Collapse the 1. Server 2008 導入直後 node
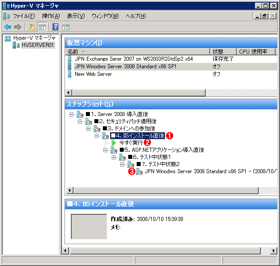This screenshot has width=280, height=266. [x=71, y=114]
